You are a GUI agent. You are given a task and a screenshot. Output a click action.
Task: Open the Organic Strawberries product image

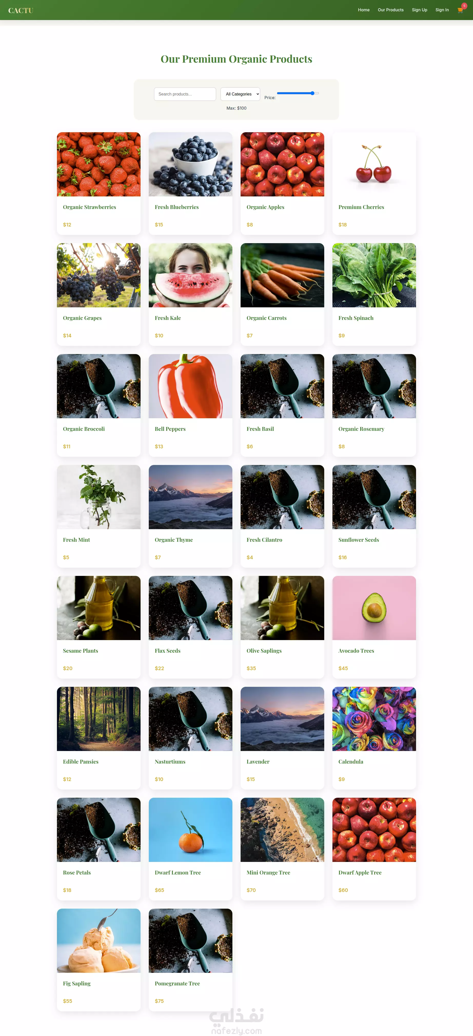tap(99, 165)
